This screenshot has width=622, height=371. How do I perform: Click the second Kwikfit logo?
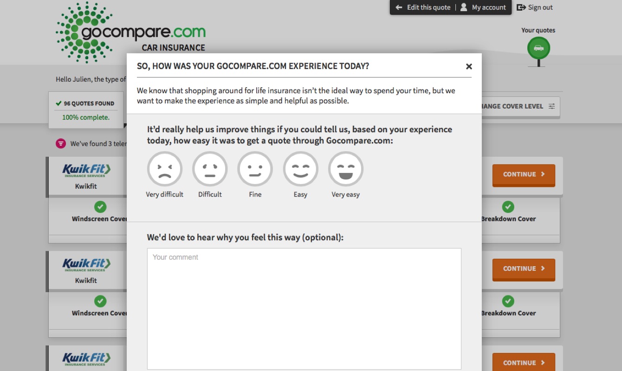pos(86,264)
